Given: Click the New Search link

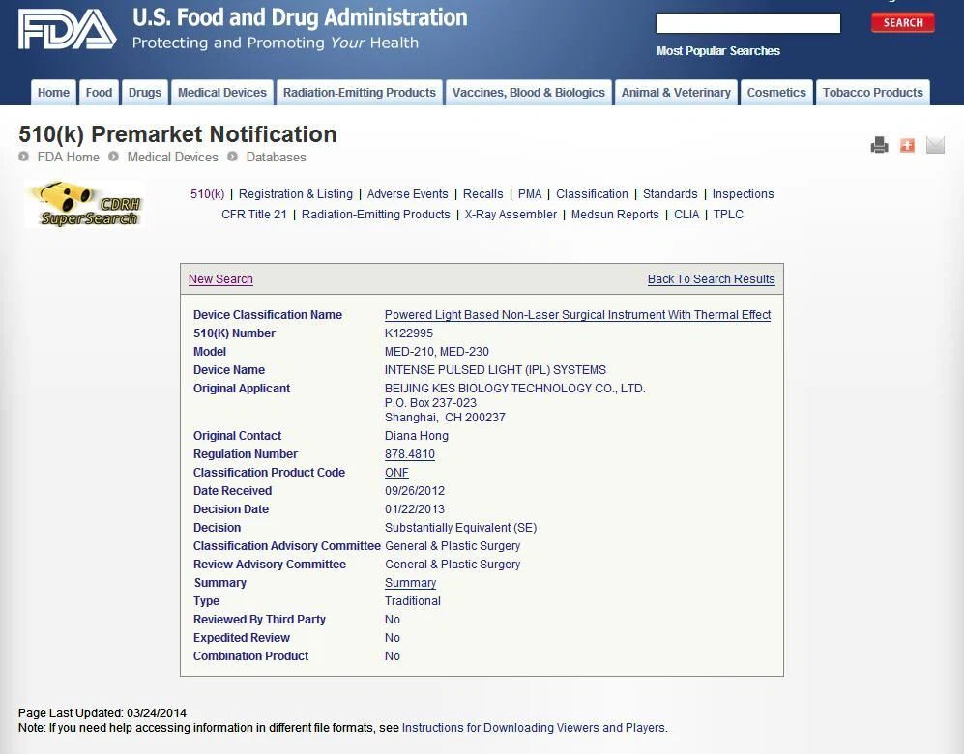Looking at the screenshot, I should (220, 279).
